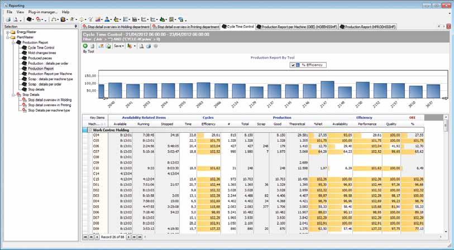Click the green grid table toolbar icon

point(171,20)
